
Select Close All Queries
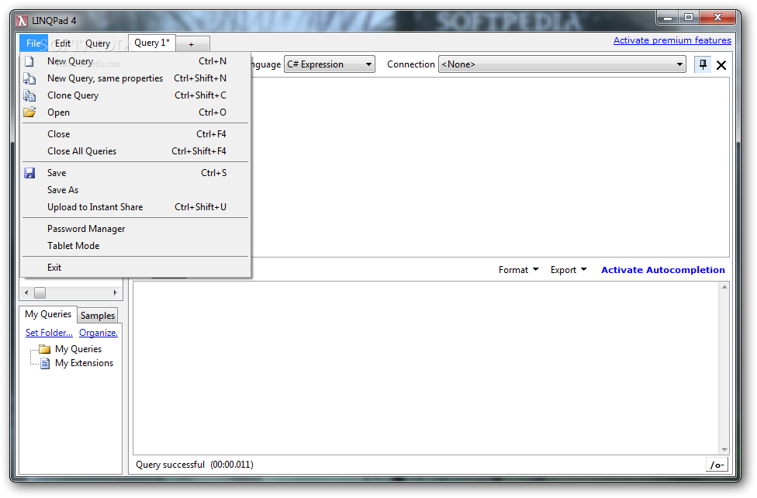135,151
